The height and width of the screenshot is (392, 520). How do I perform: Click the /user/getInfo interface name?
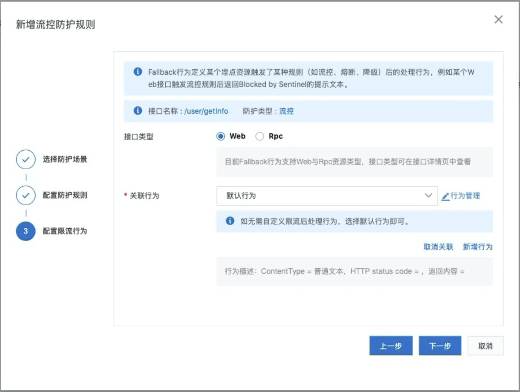click(206, 111)
